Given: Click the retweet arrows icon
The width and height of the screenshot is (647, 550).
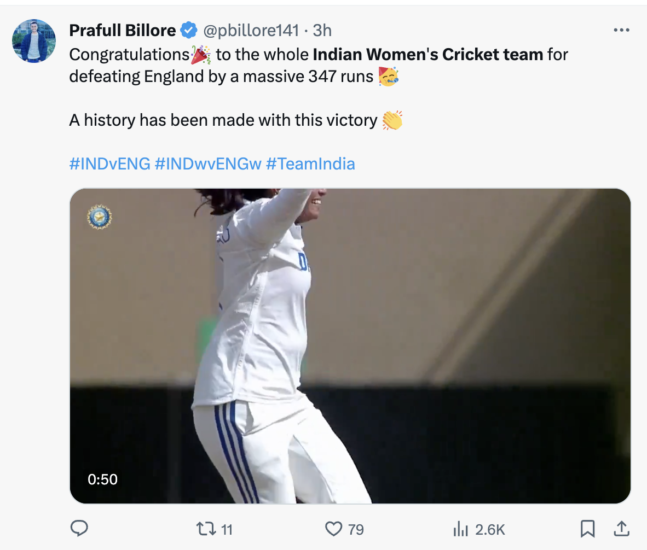Looking at the screenshot, I should [x=206, y=529].
